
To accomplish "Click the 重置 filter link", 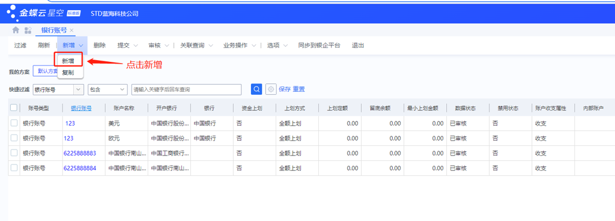I will pos(298,89).
